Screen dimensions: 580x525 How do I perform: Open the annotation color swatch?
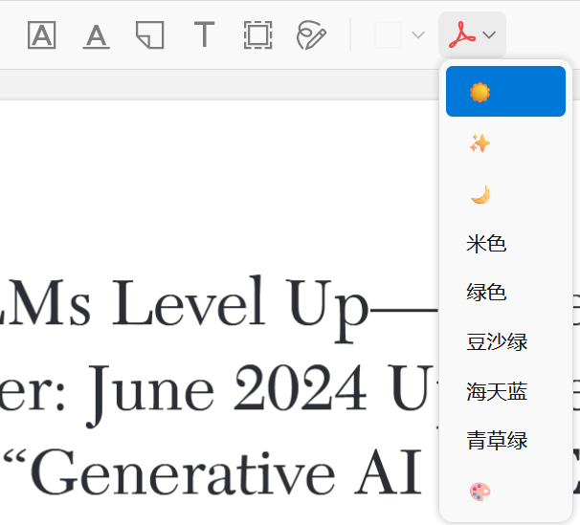click(x=389, y=35)
